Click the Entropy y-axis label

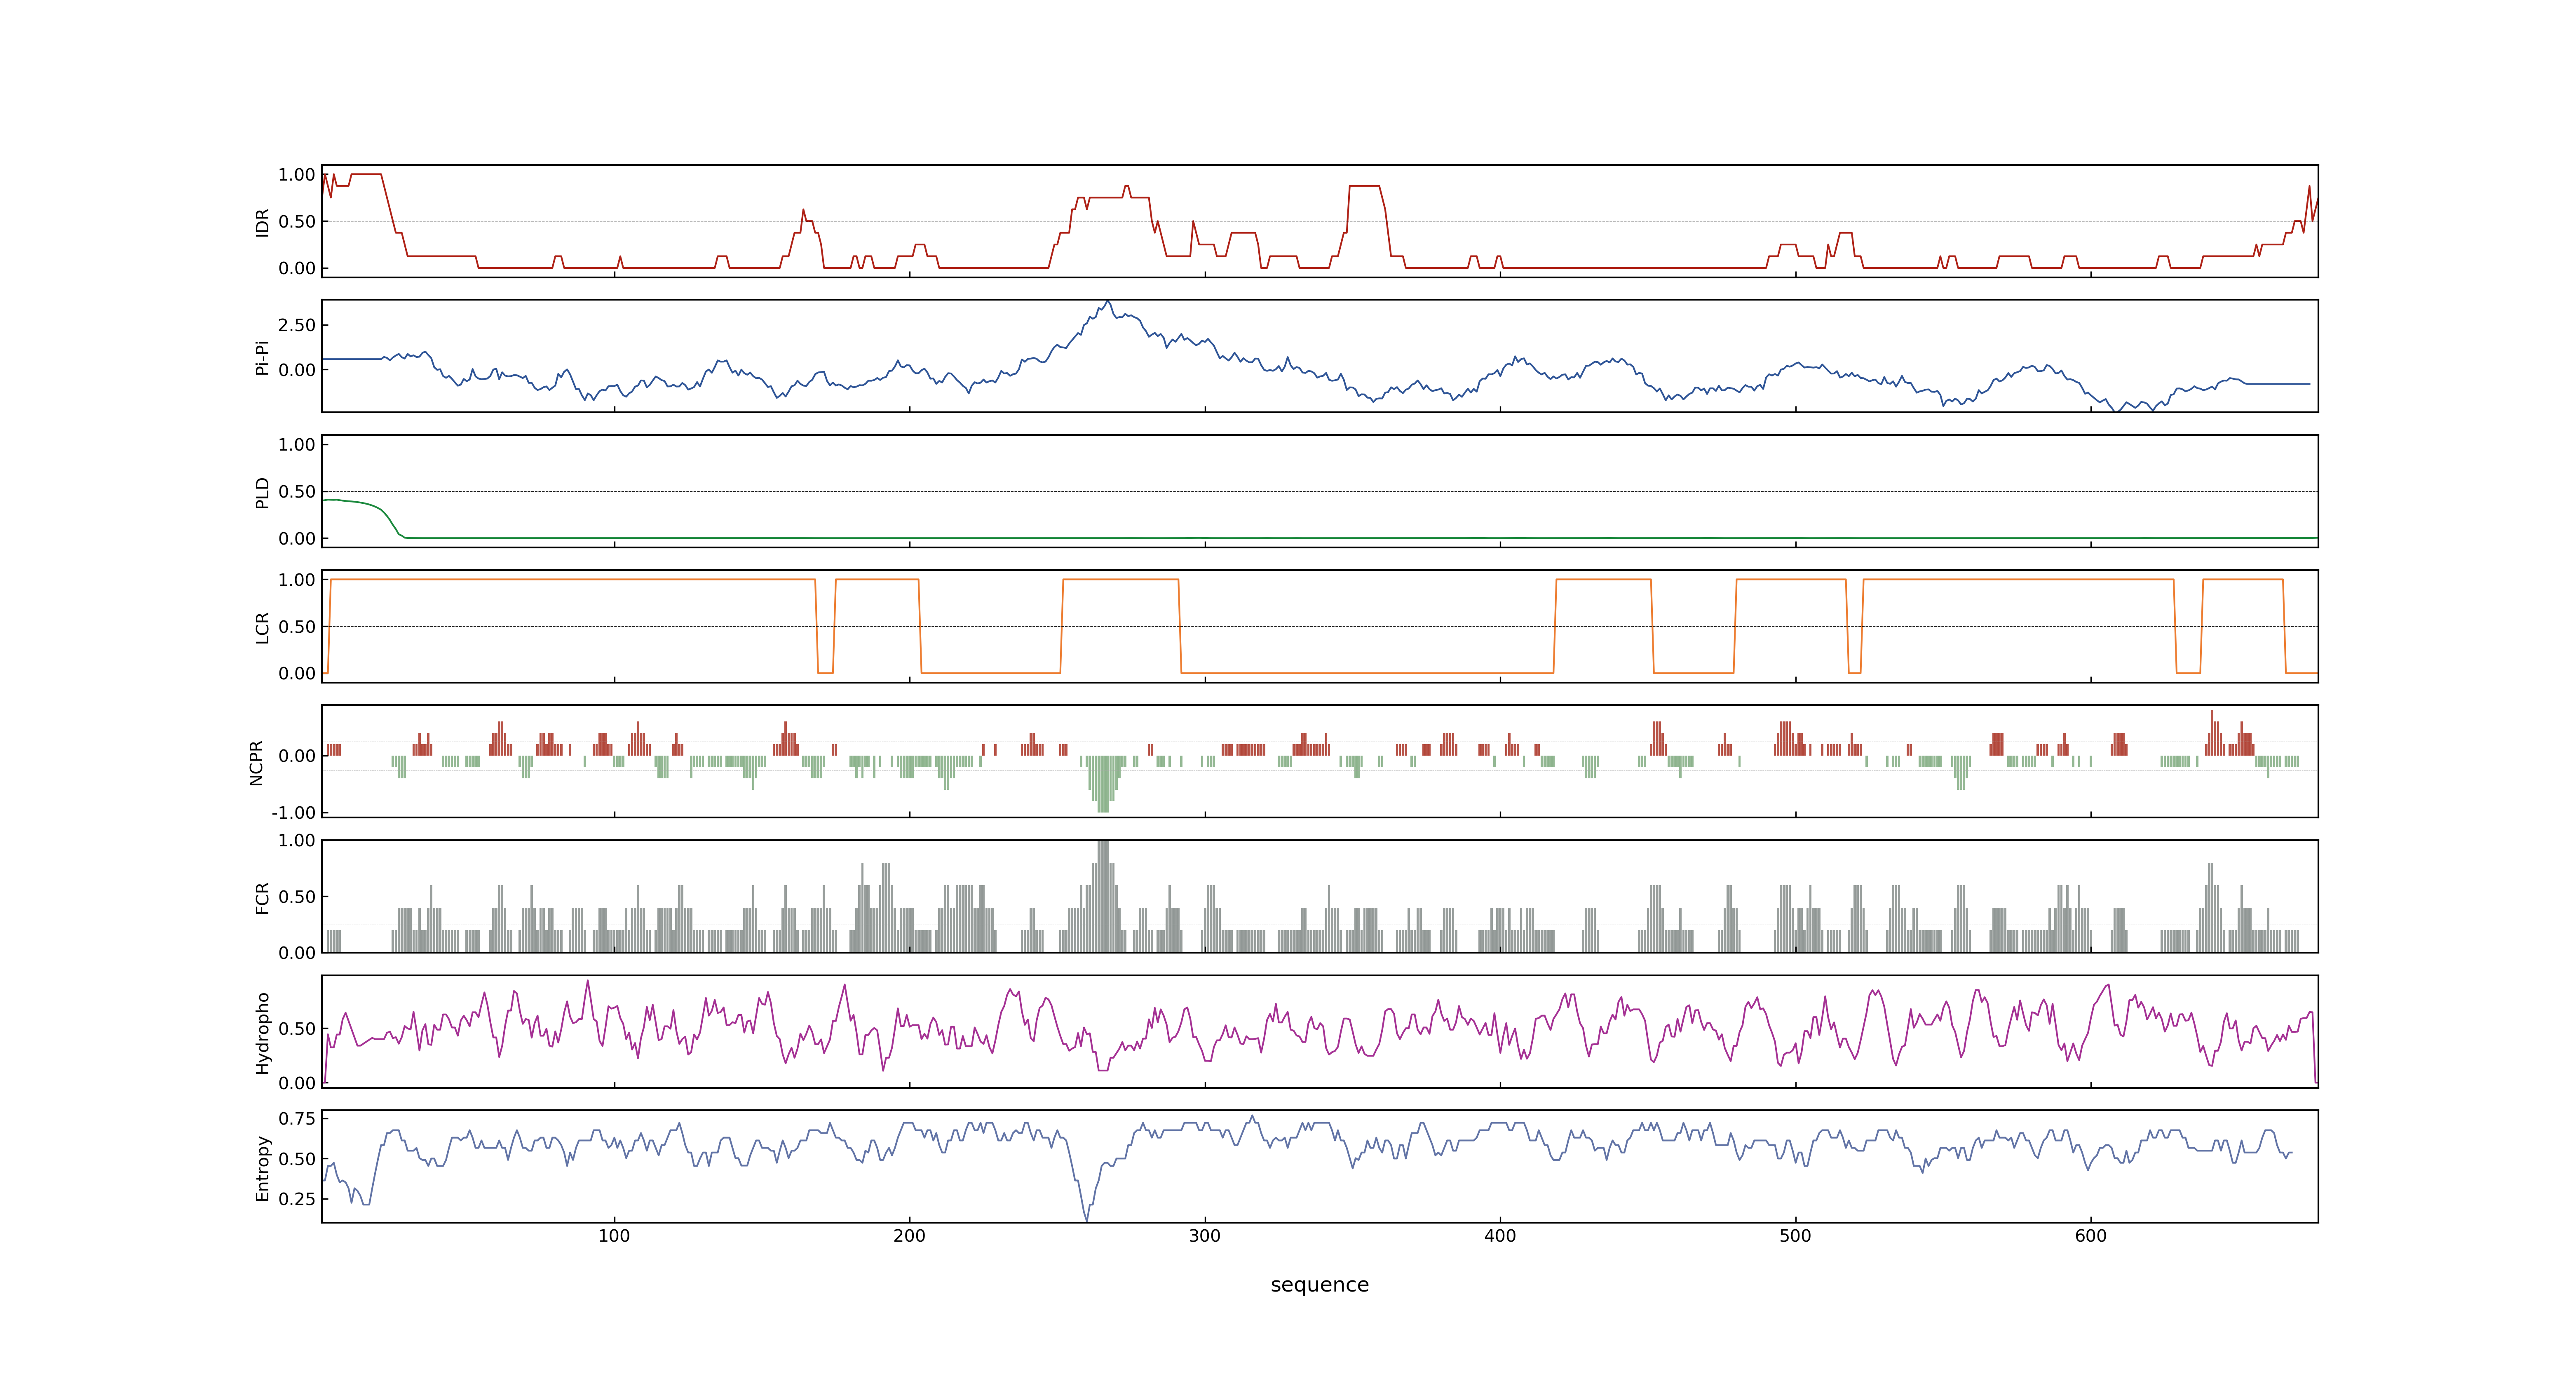point(262,1168)
